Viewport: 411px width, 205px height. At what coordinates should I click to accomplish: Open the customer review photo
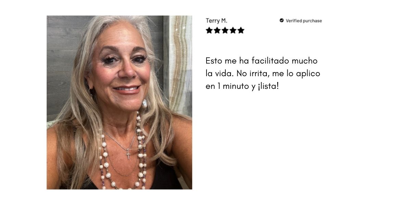tap(119, 102)
